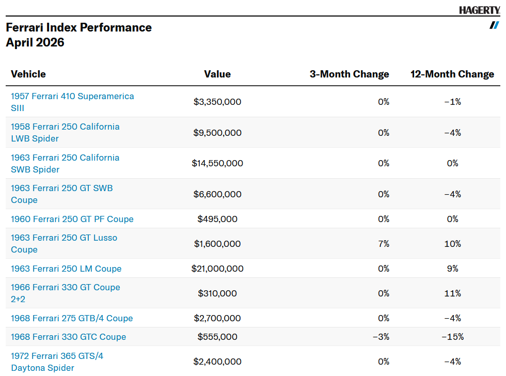Click the 1968 Ferrari 275 GTB/4 Coupe link
Viewport: 506px width, 376px height.
click(72, 318)
